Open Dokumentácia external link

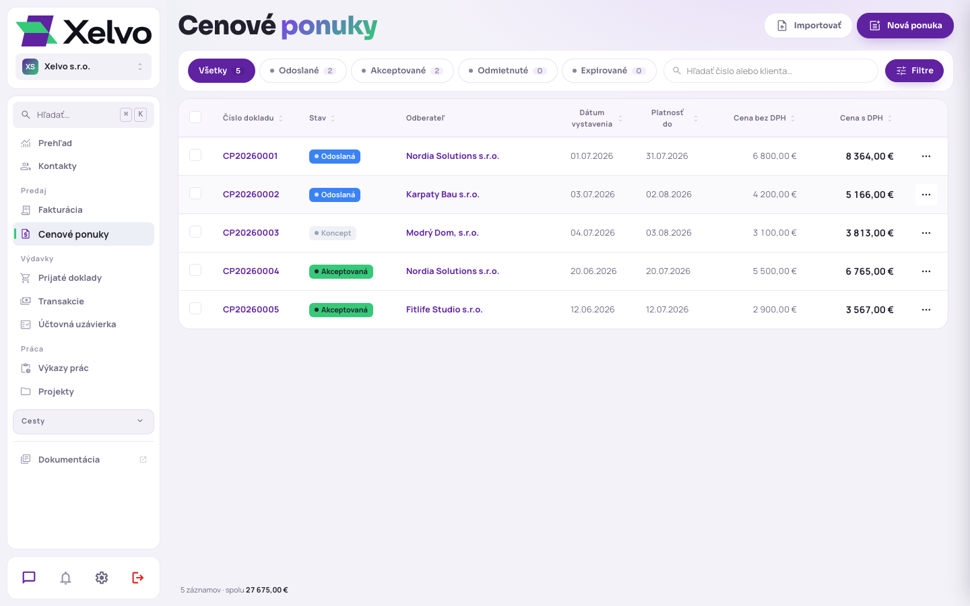coord(84,459)
